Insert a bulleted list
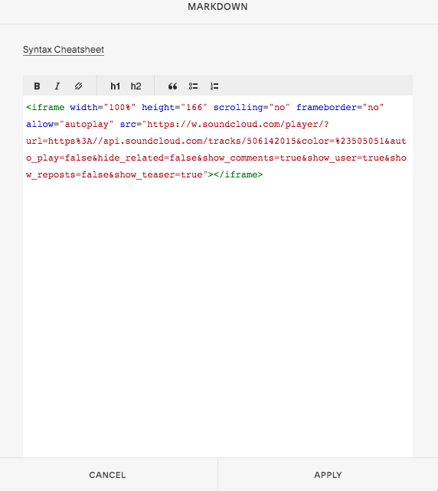Viewport: 438px width, 491px height. 194,86
